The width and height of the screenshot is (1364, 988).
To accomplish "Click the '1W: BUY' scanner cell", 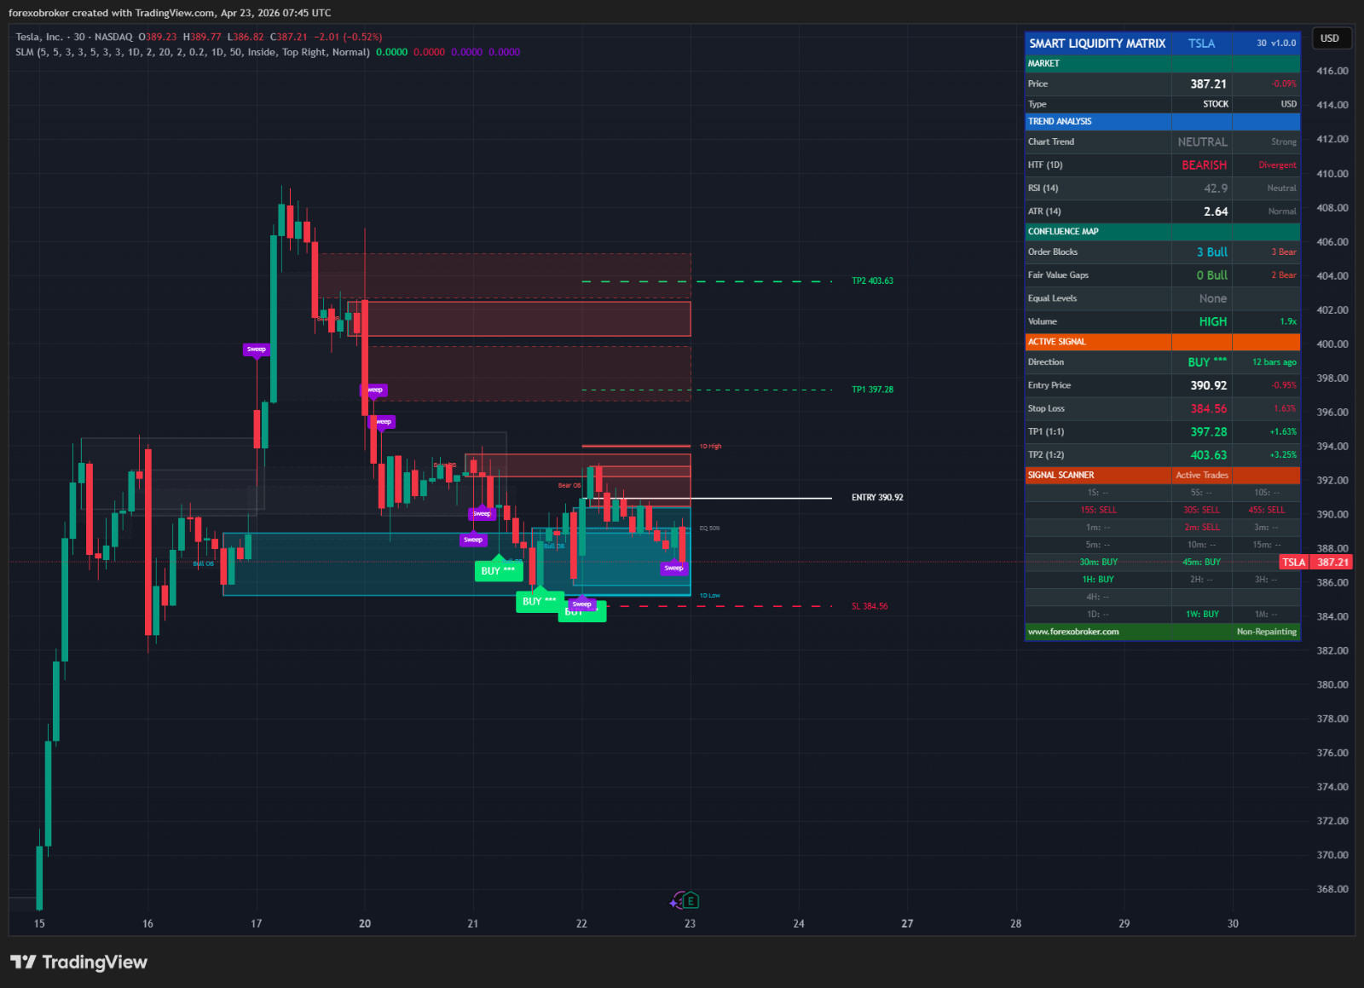I will pos(1201,614).
